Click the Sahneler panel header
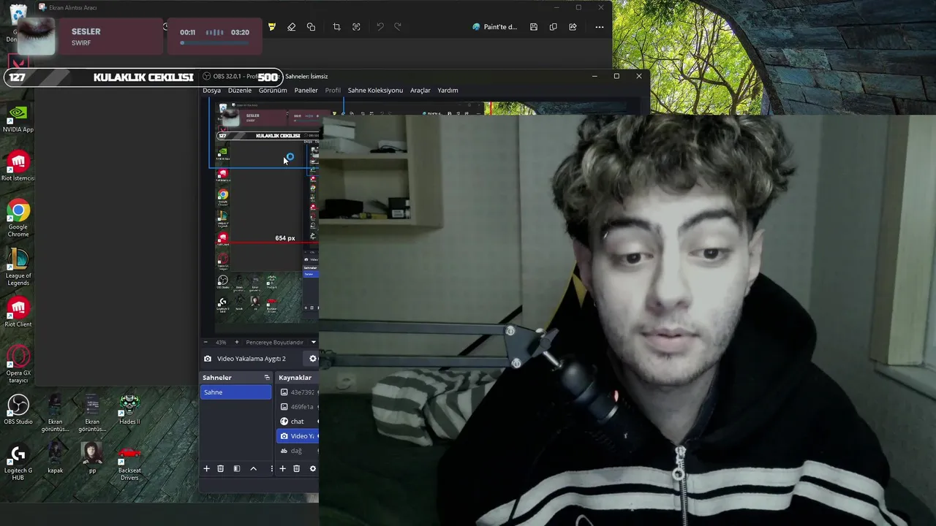 217,378
